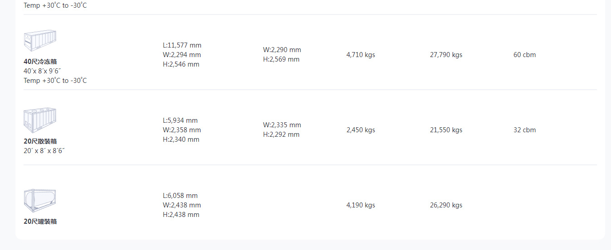This screenshot has height=250, width=611.
Task: Click the 60 cbm capacity value
Action: (524, 55)
